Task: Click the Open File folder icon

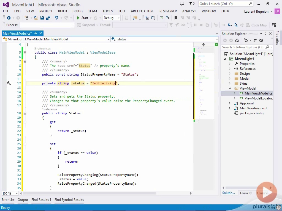Action: 36,18
